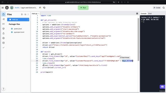
Task: Show the browser tab overview
Action: click(128, 2)
